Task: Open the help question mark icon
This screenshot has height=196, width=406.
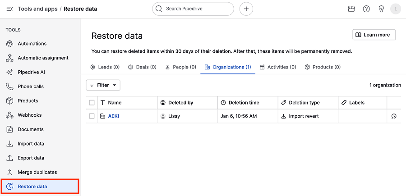Action: point(366,9)
